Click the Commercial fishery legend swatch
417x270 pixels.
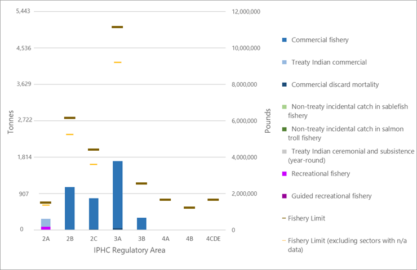tap(284, 40)
